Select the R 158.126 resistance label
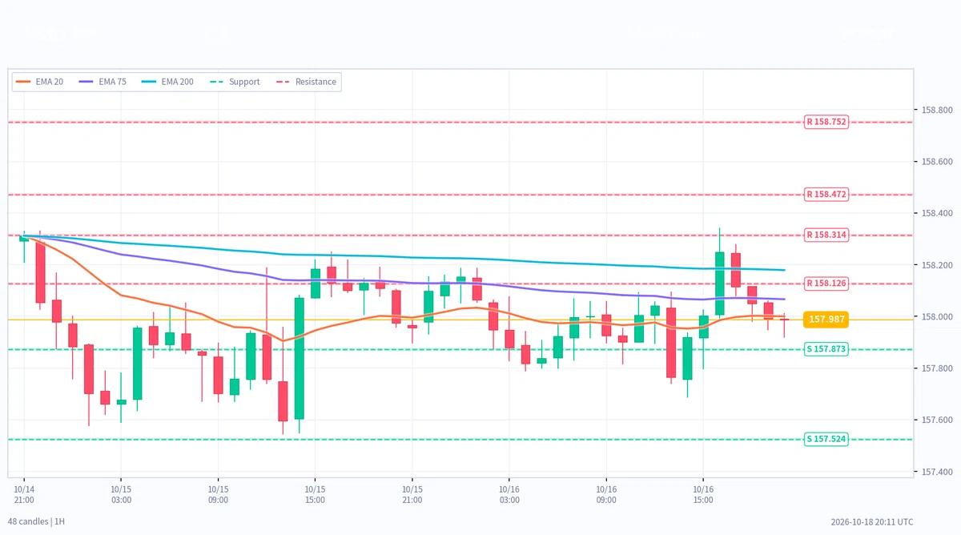Viewport: 961px width, 535px height. click(x=826, y=283)
